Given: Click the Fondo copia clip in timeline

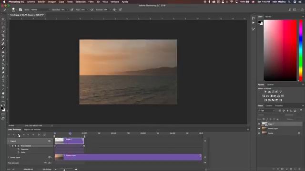Looking at the screenshot, I should [128, 157].
